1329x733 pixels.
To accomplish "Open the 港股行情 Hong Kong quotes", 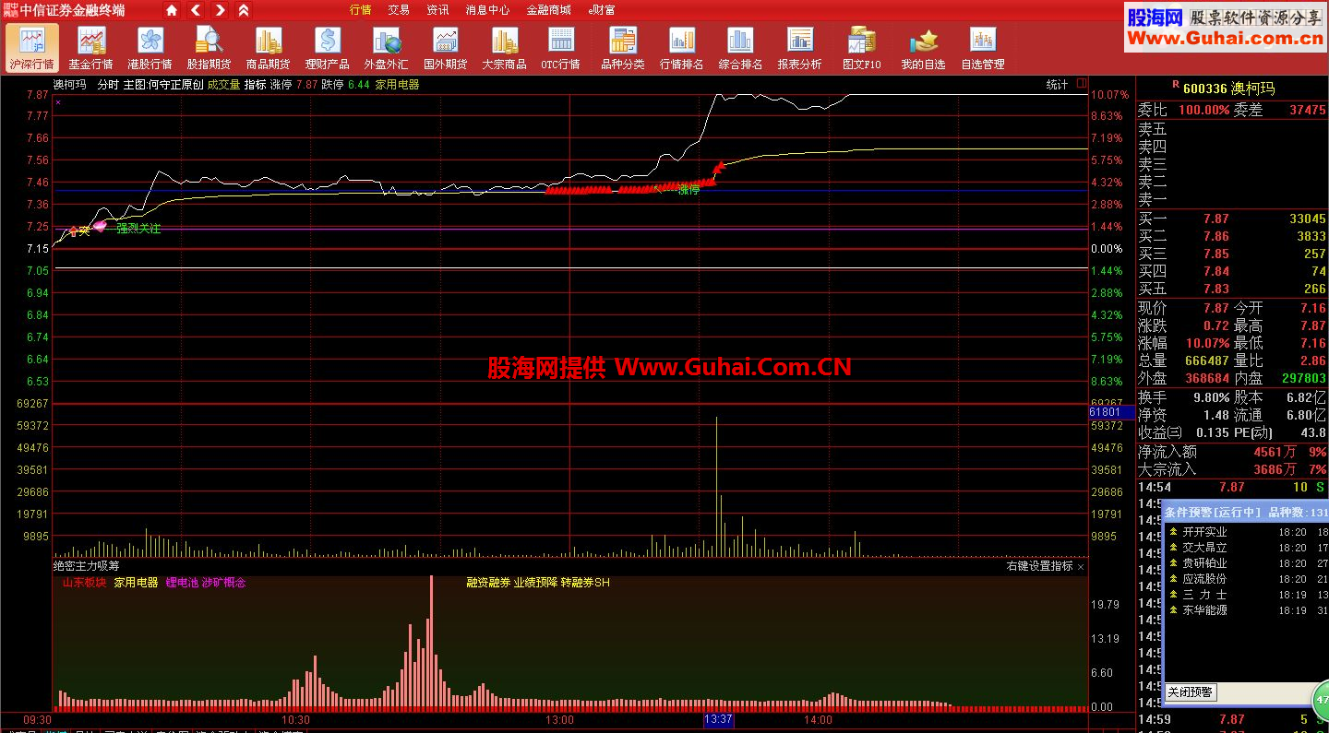I will pos(150,48).
